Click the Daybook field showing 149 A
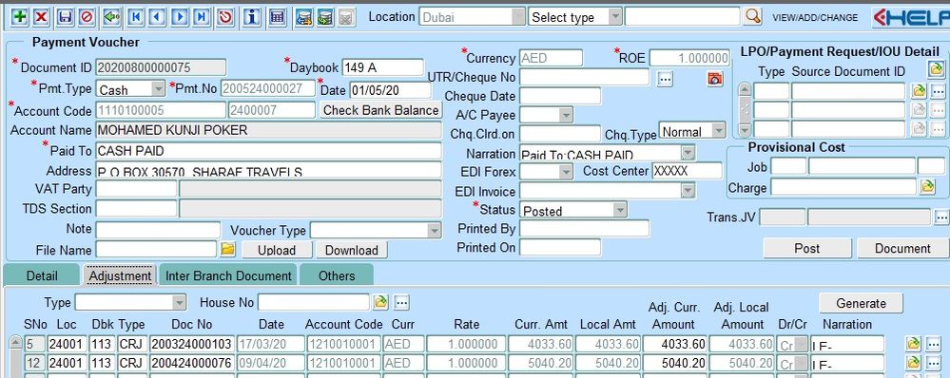The height and width of the screenshot is (378, 950). pyautogui.click(x=383, y=67)
